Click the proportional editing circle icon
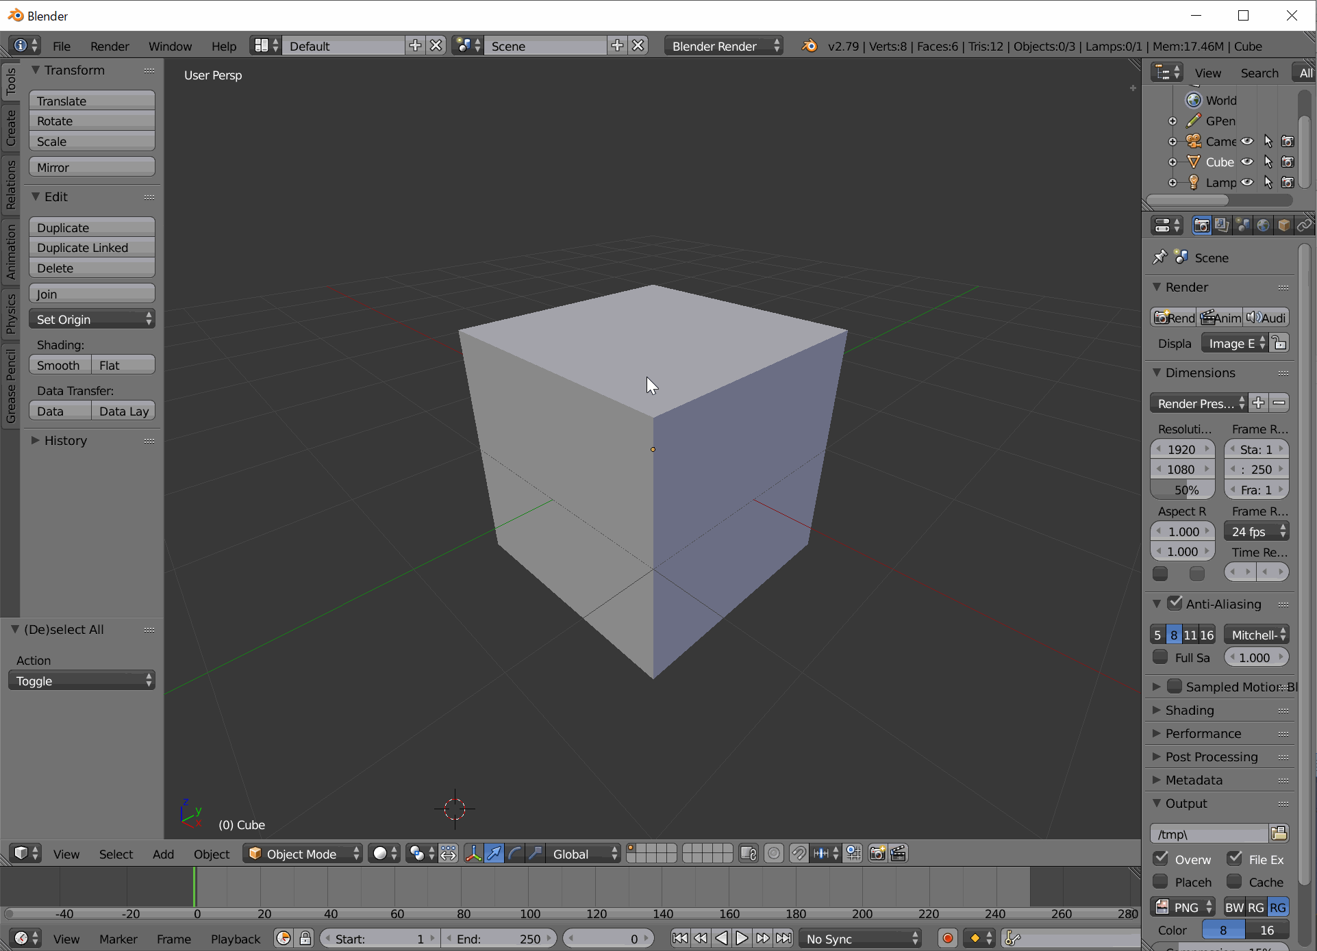The width and height of the screenshot is (1317, 951). click(774, 854)
